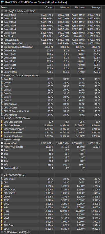105x234 pixels.
Task: Click the On-Demand Clock Modulation icon
Action: coord(2,47)
